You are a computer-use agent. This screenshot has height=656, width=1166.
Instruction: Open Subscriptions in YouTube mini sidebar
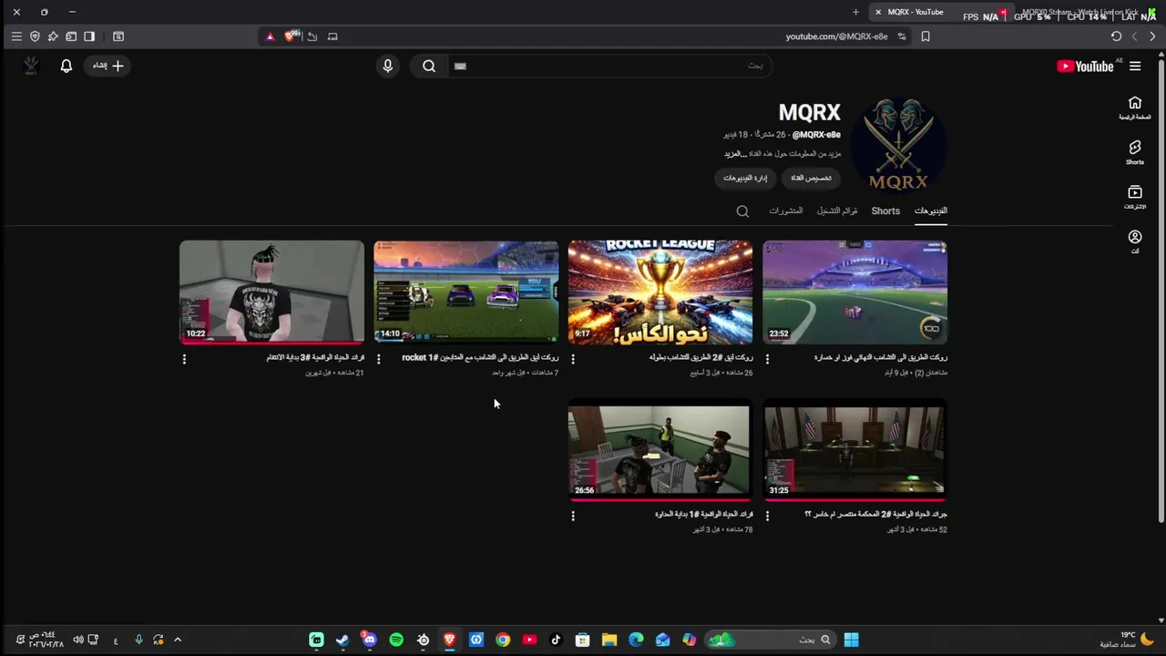pyautogui.click(x=1135, y=197)
